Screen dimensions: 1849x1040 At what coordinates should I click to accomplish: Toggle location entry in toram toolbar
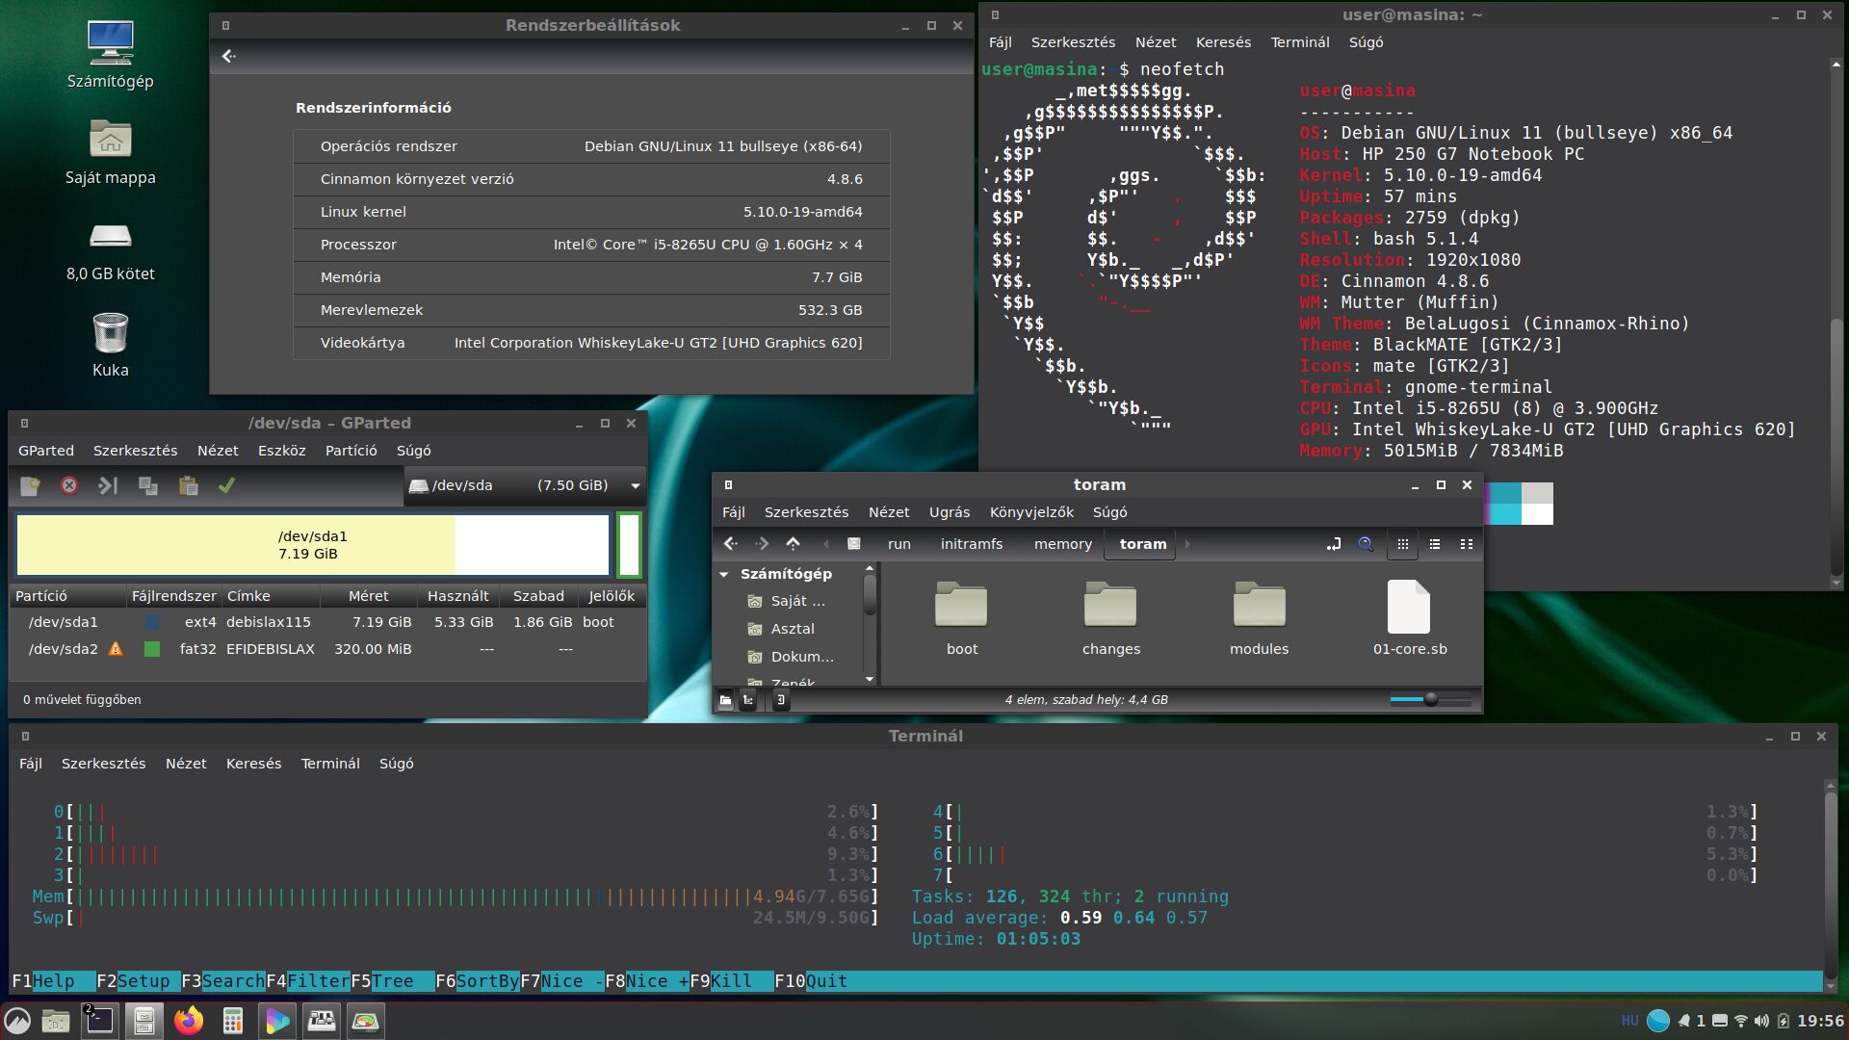tap(1334, 544)
